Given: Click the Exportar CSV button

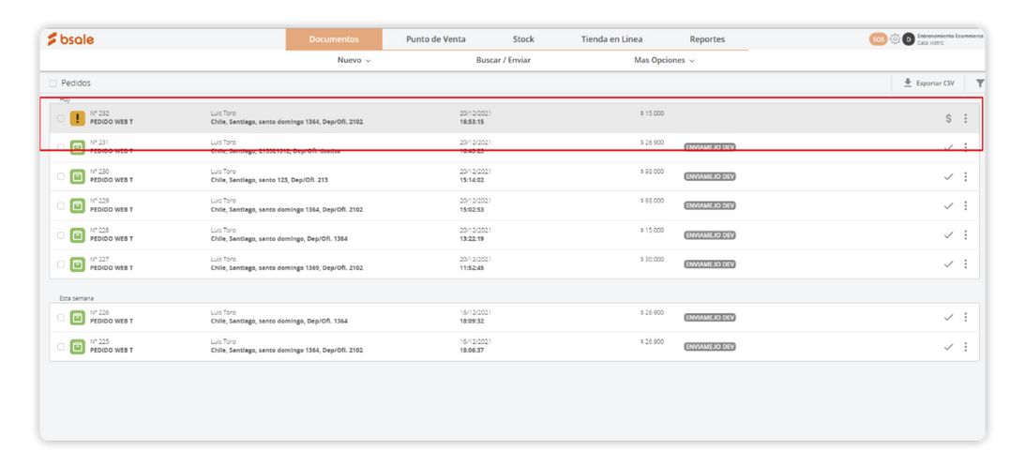Looking at the screenshot, I should click(928, 83).
